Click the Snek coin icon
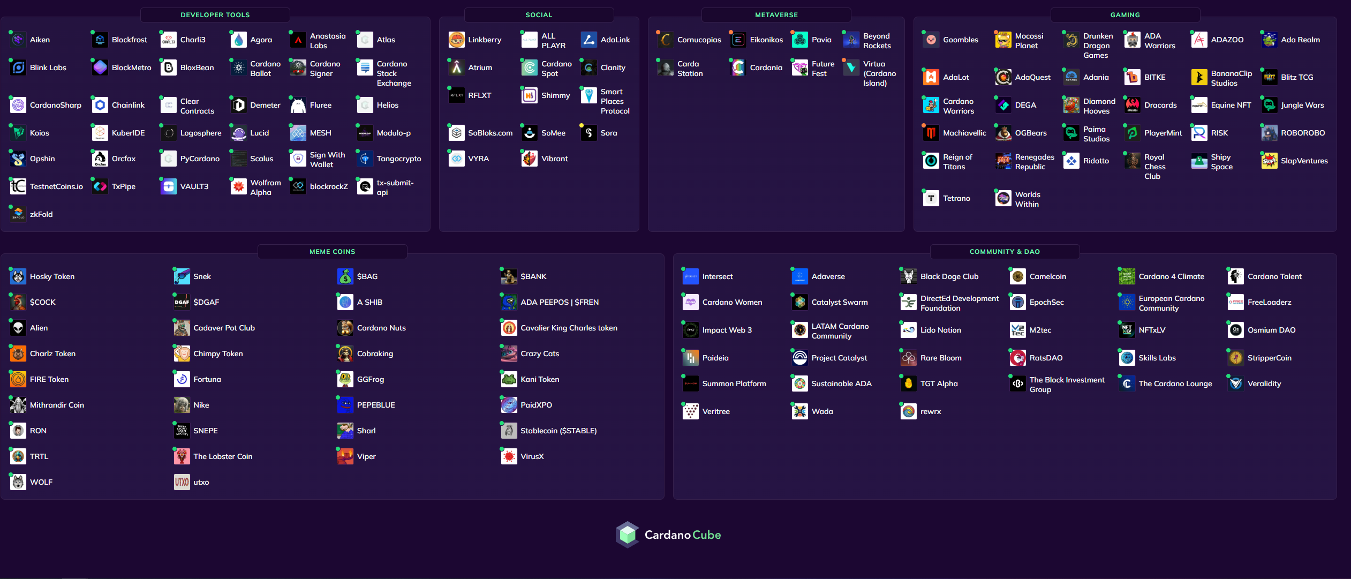This screenshot has width=1351, height=579. (182, 276)
